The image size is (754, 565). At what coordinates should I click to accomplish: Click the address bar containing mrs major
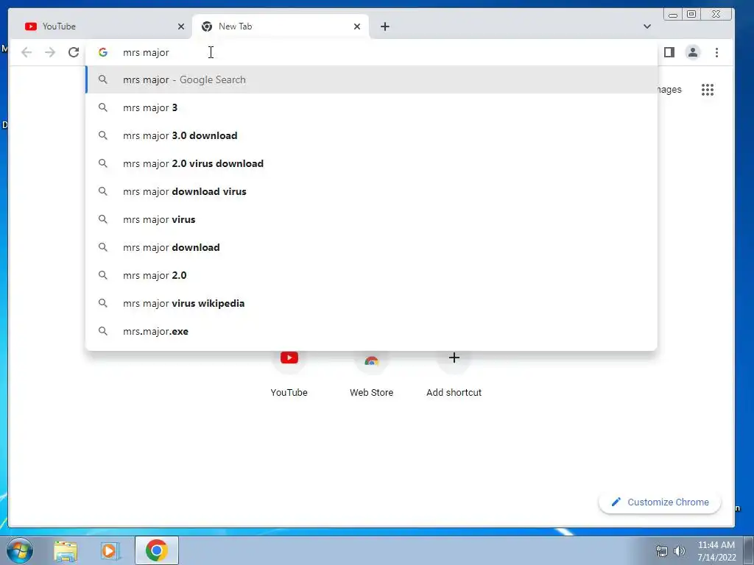(371, 52)
